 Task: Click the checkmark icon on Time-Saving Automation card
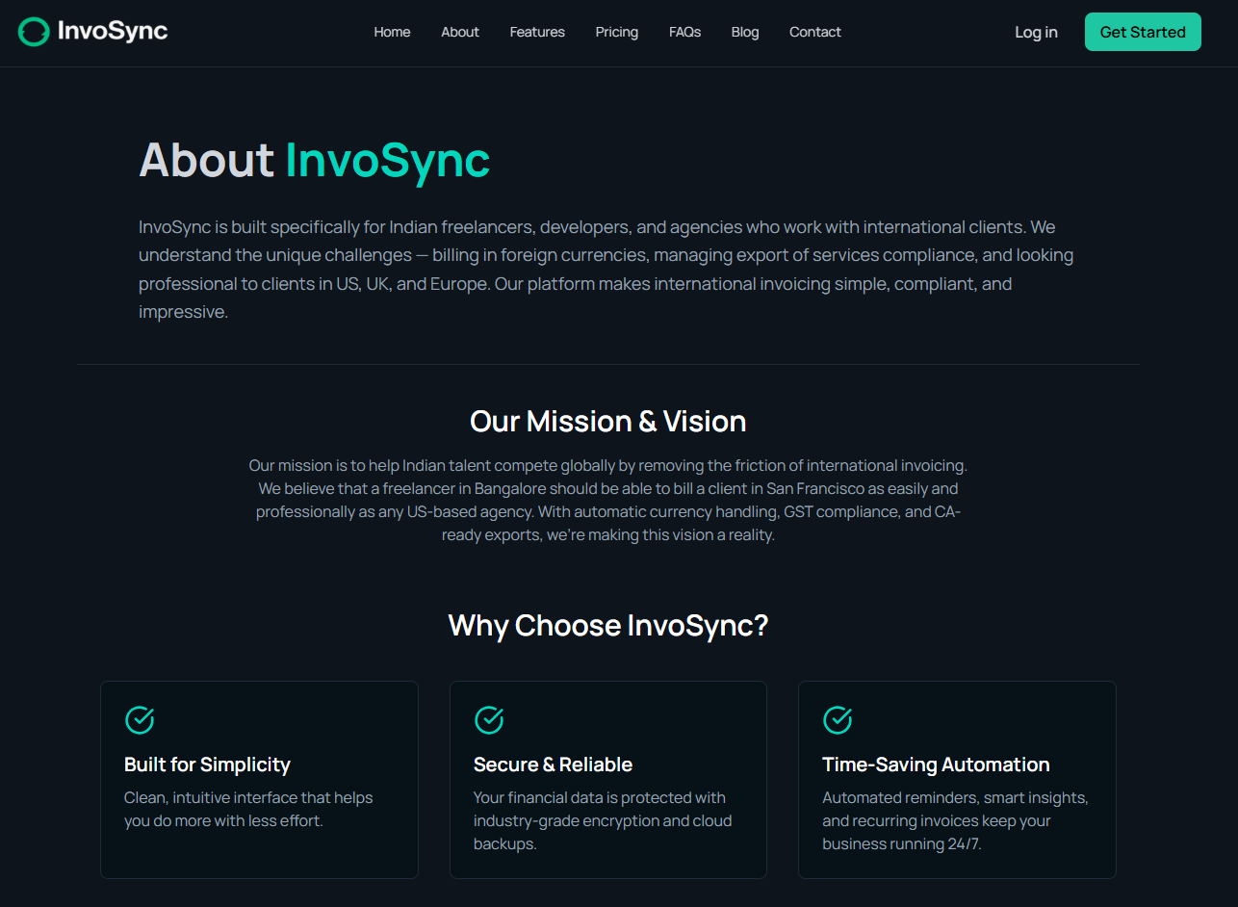coord(838,719)
